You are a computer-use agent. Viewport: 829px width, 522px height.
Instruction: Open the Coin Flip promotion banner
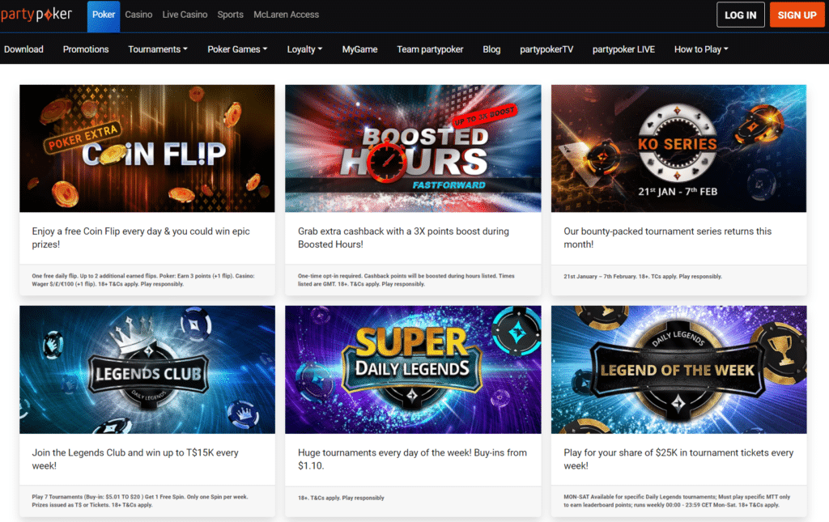(x=147, y=148)
